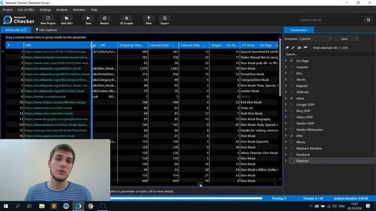The image size is (376, 211).
Task: Click the main Search (Ctrl+E) field
Action: (x=332, y=20)
